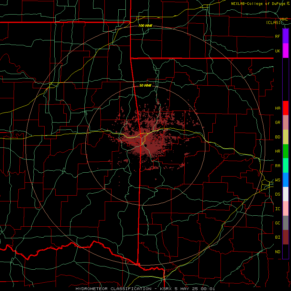The height and width of the screenshot is (291, 291).
Task: Click the HR legend label
Action: pyautogui.click(x=277, y=151)
